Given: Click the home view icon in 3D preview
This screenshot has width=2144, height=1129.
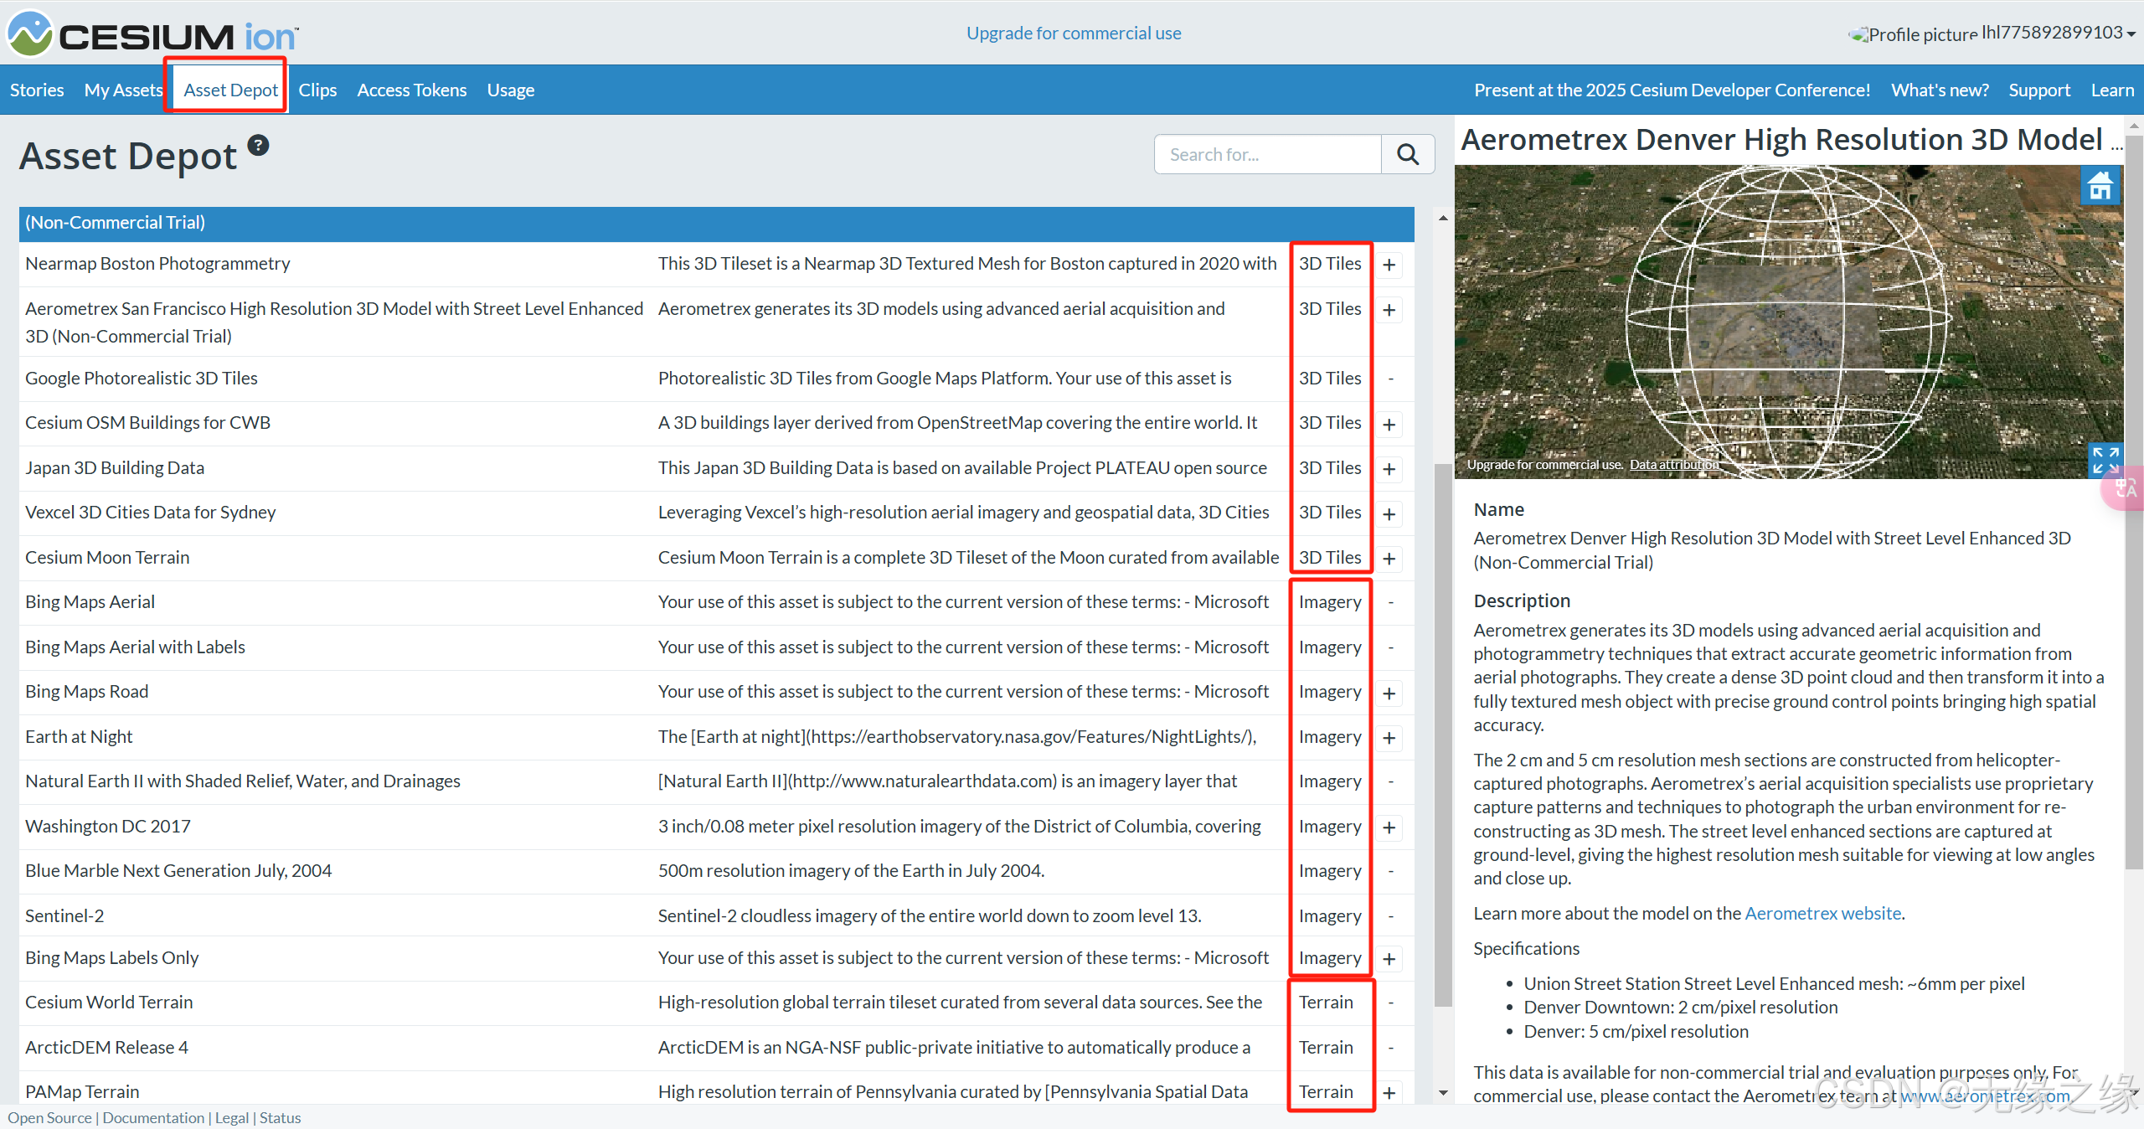Looking at the screenshot, I should (2100, 186).
